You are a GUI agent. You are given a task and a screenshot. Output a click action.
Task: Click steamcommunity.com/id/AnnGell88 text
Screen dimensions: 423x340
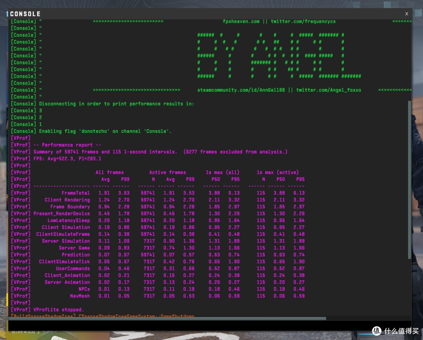[241, 90]
